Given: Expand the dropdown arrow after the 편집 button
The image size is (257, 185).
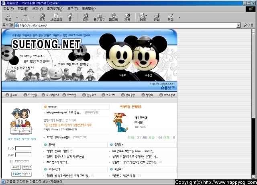Looking at the screenshot, I should 179,17.
